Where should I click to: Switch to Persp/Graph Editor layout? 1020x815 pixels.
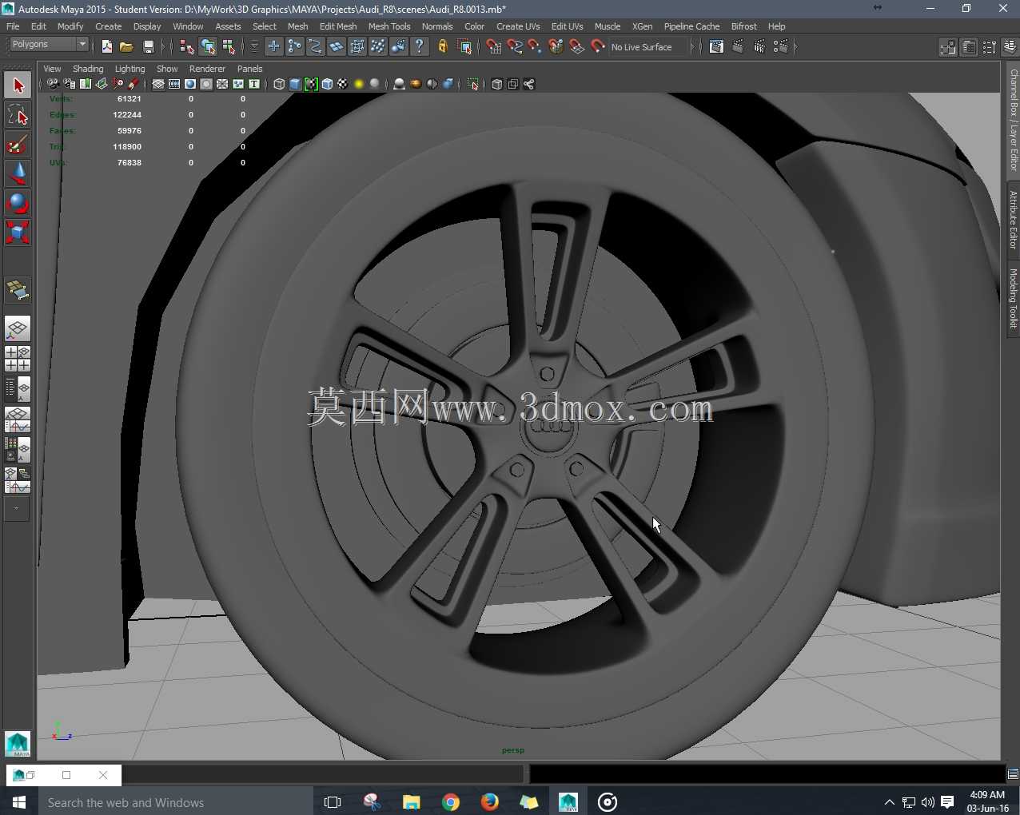pyautogui.click(x=18, y=419)
